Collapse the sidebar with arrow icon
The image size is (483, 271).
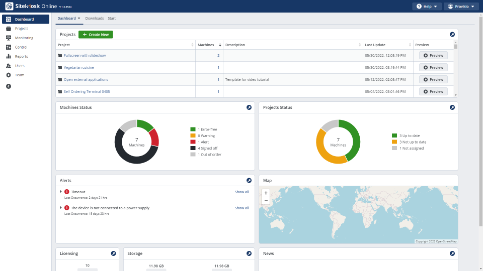click(9, 86)
